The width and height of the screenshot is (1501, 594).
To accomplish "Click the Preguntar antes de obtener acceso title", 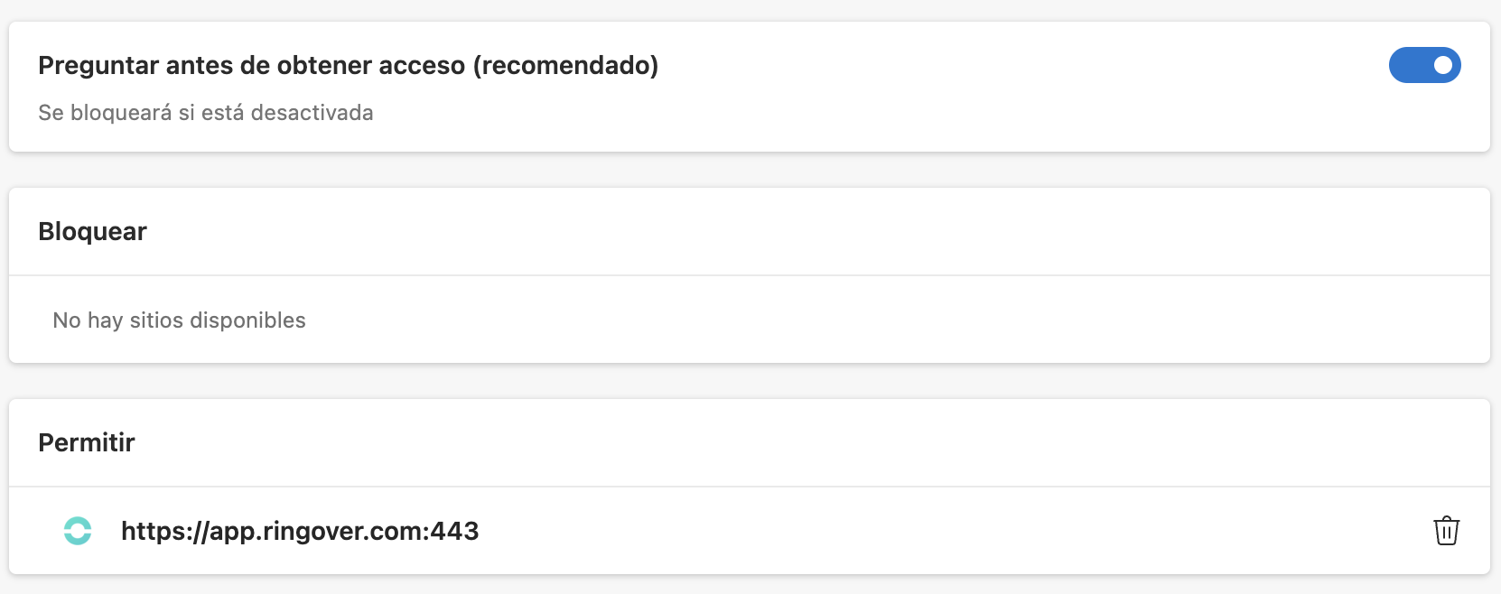I will coord(349,65).
